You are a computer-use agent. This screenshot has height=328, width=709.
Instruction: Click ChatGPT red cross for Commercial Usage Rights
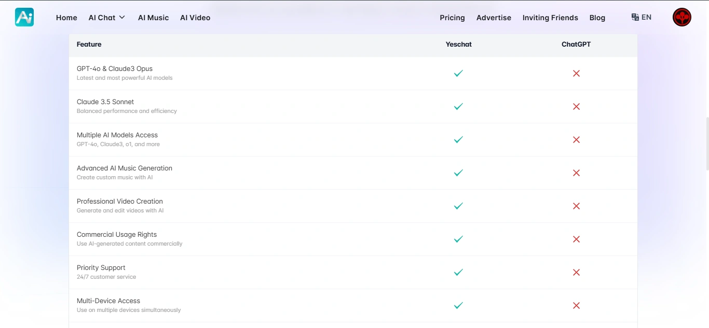(x=576, y=239)
